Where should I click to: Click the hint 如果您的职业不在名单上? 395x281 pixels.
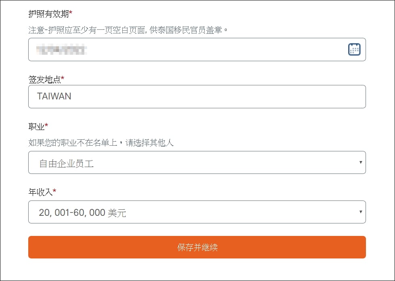click(73, 143)
